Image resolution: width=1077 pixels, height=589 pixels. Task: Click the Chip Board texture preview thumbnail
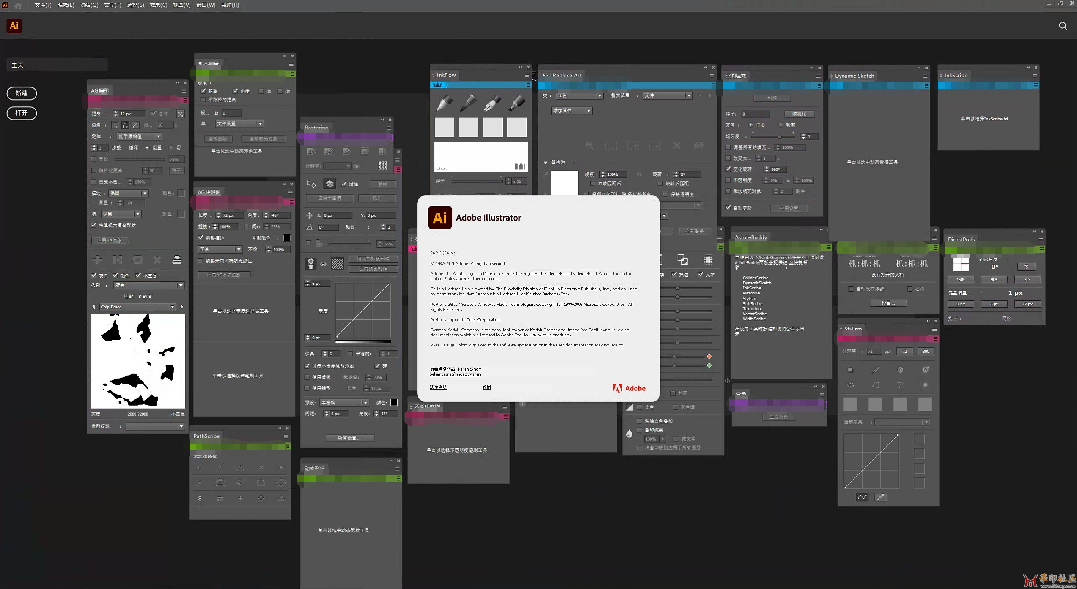(x=137, y=361)
